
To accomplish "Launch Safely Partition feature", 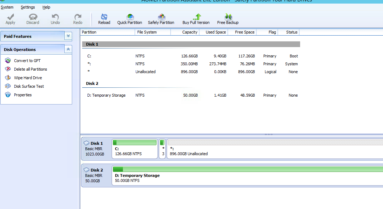I will pyautogui.click(x=161, y=19).
